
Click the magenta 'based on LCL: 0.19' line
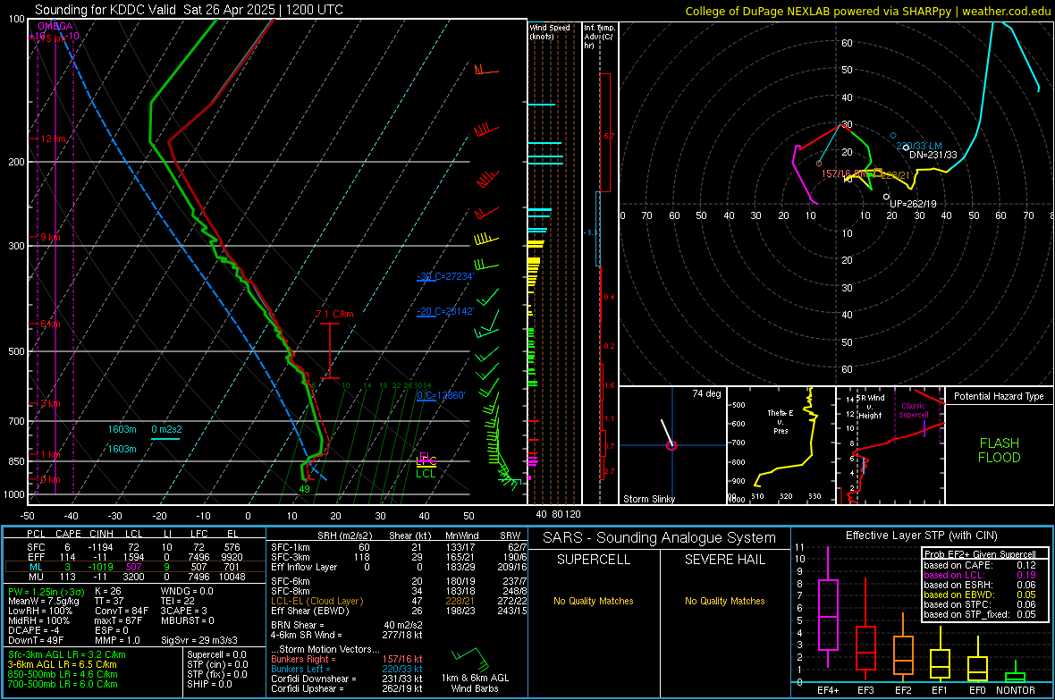coord(980,575)
